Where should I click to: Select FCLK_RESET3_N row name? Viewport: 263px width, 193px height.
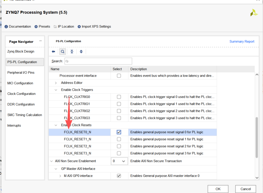[77, 153]
